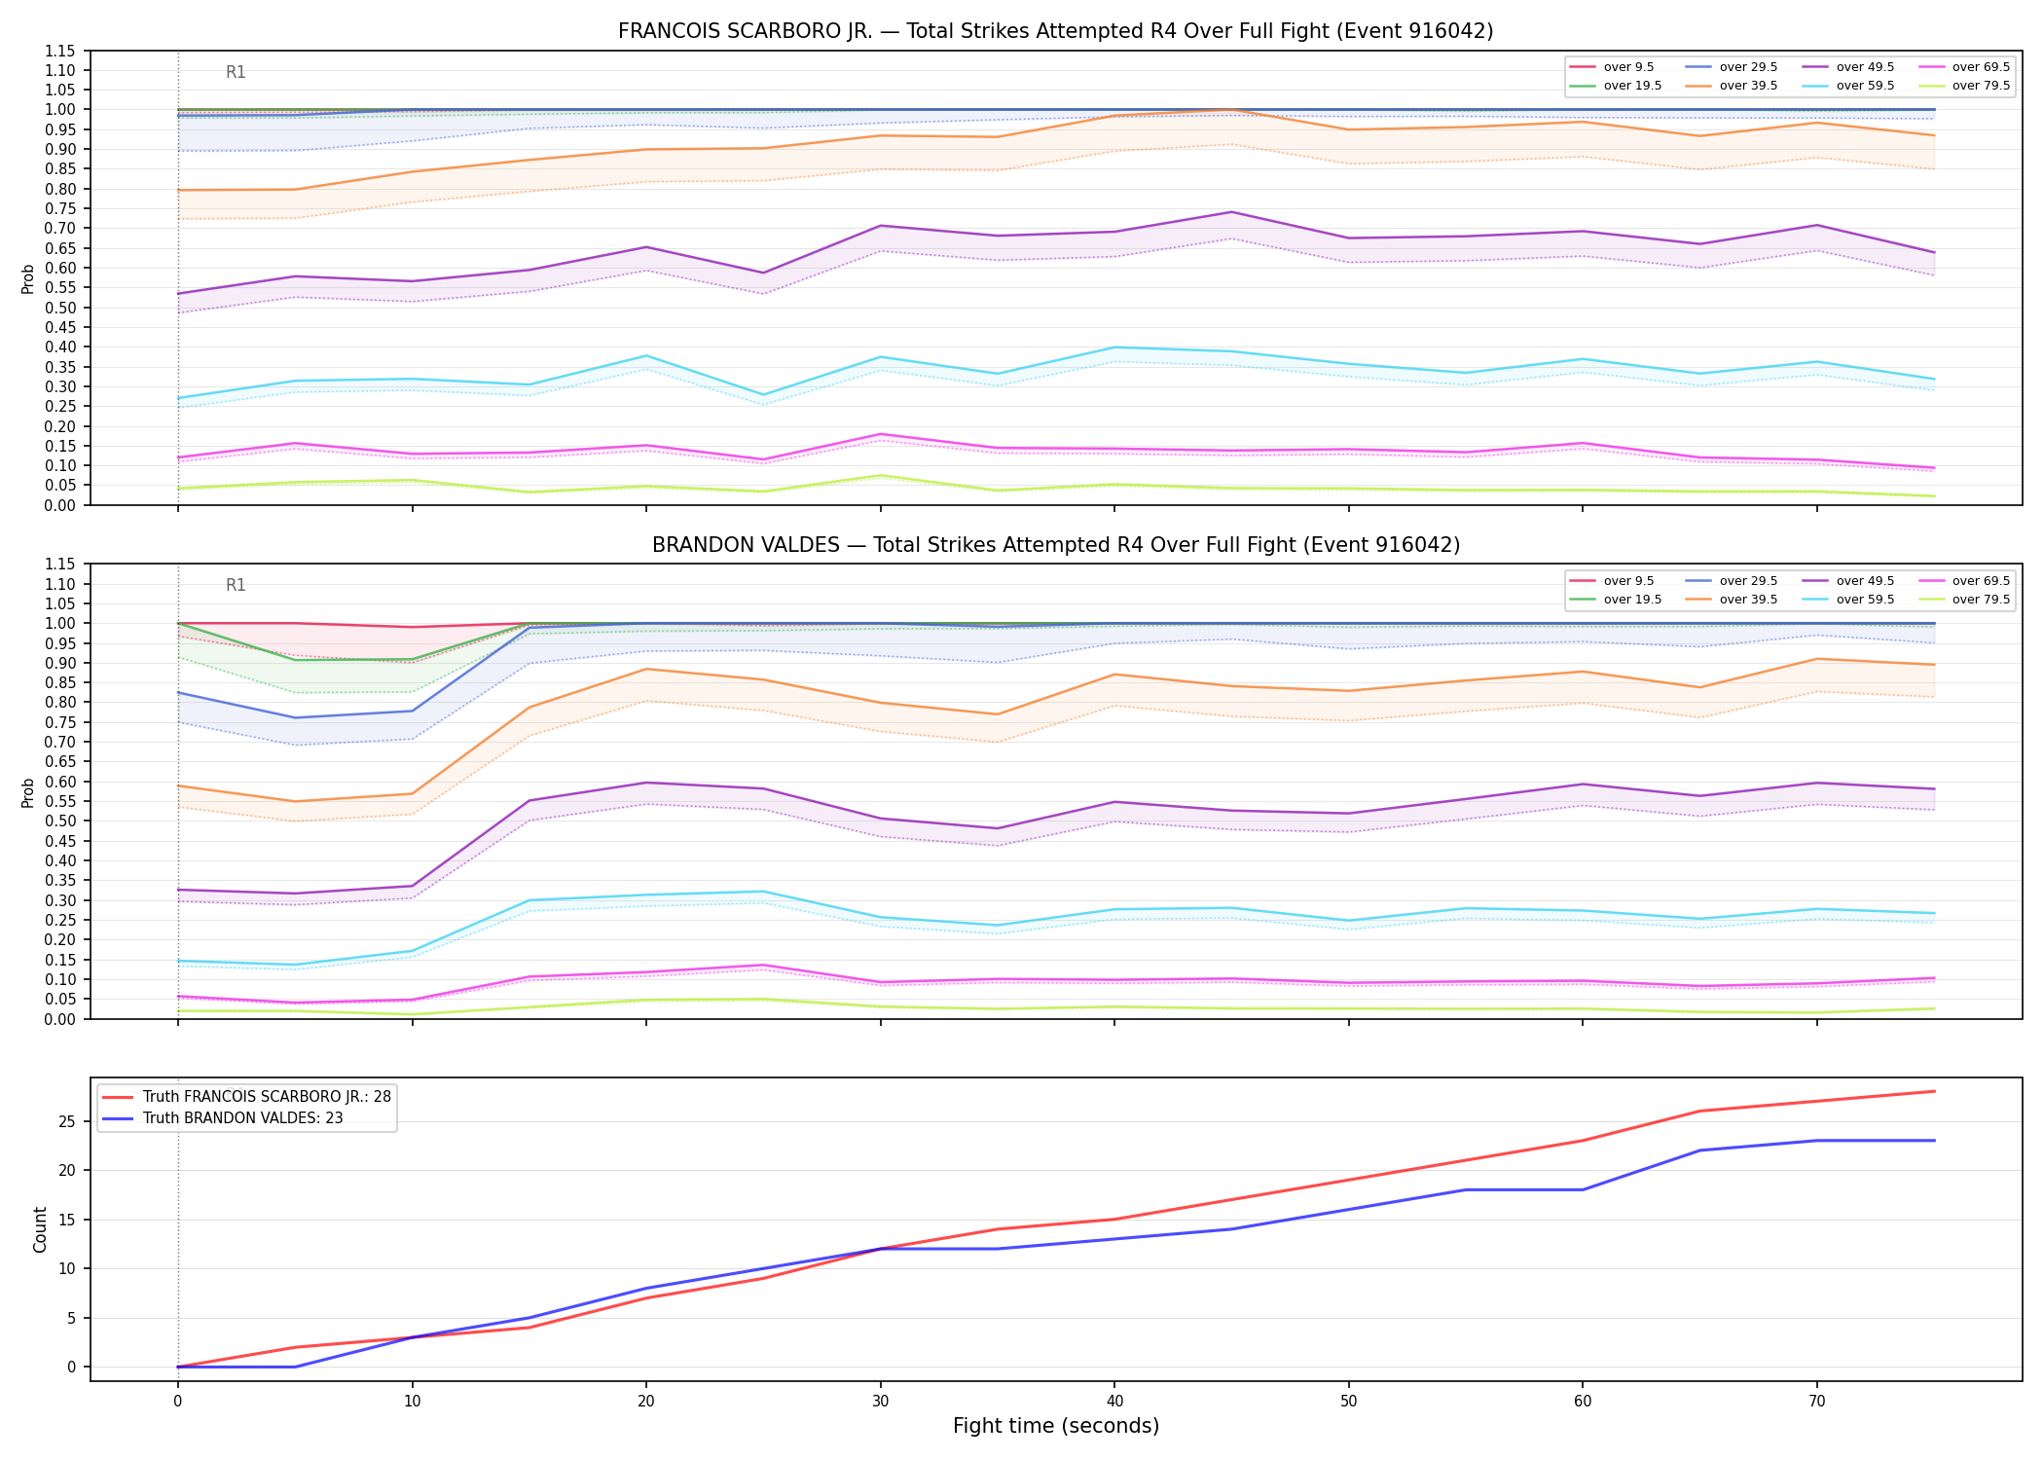
Task: Click fight time tick label '60'
Action: click(x=1583, y=1402)
